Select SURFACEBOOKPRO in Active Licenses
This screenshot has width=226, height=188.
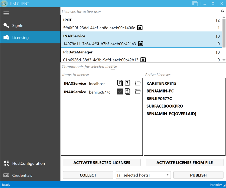[x=165, y=106]
